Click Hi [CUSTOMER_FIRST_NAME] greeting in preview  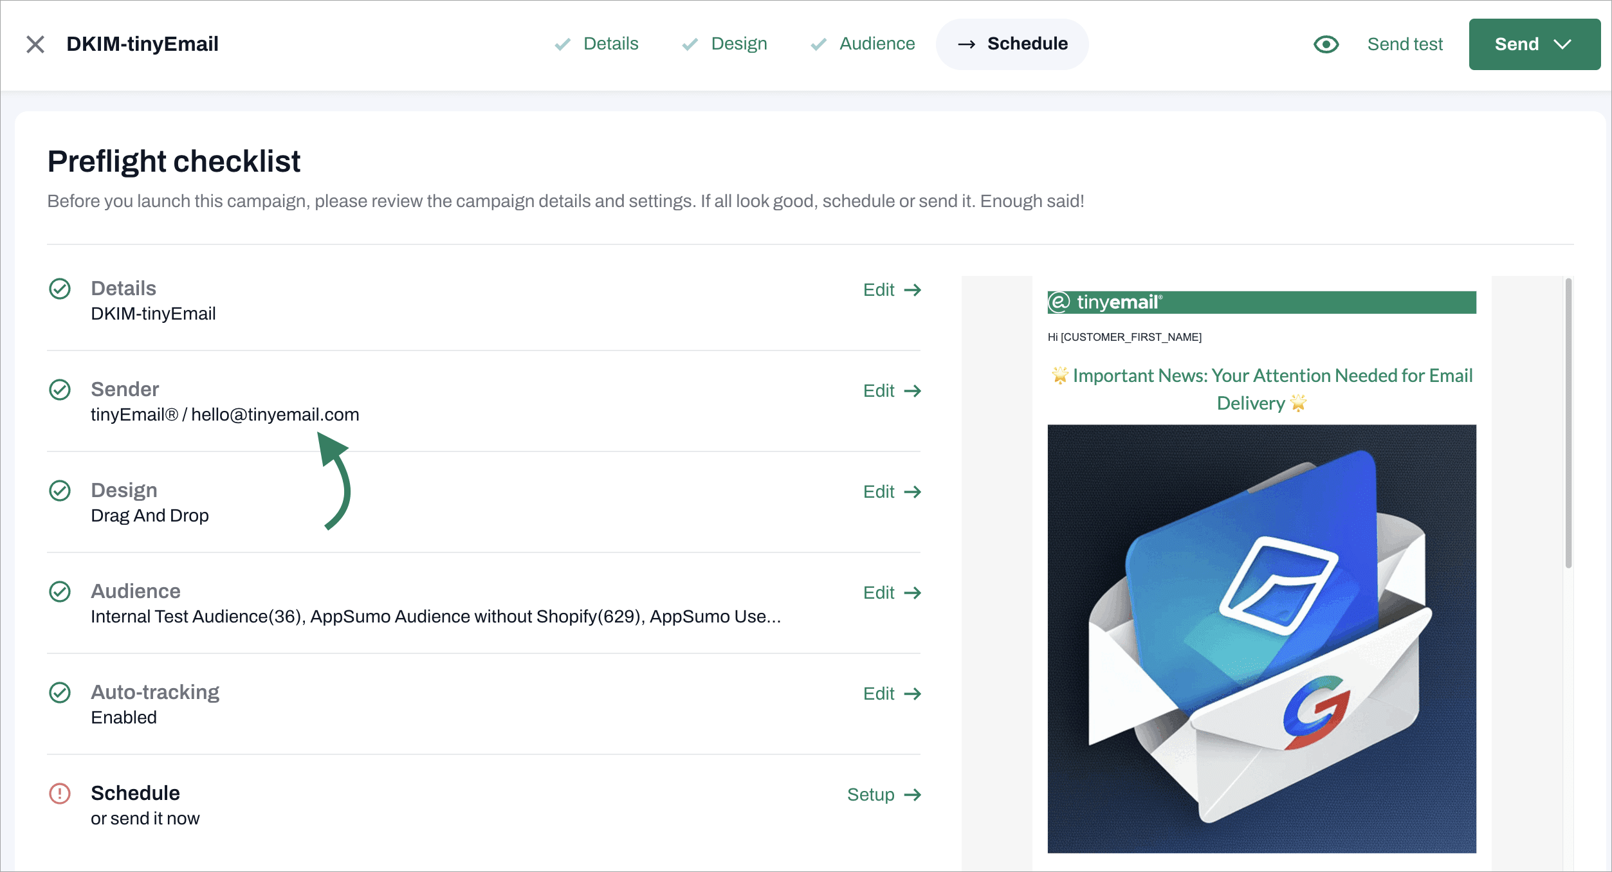click(x=1124, y=337)
